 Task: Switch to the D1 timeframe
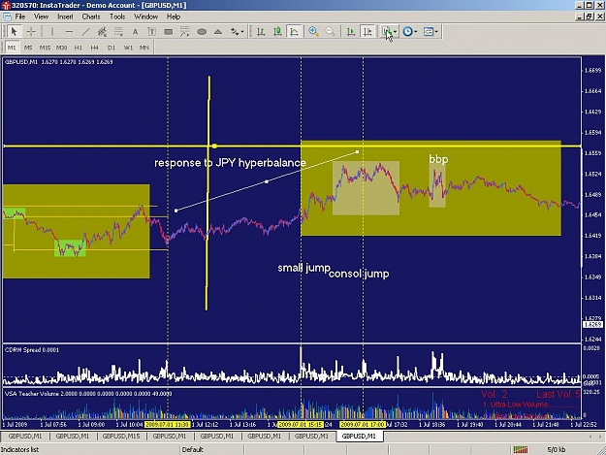[x=112, y=48]
